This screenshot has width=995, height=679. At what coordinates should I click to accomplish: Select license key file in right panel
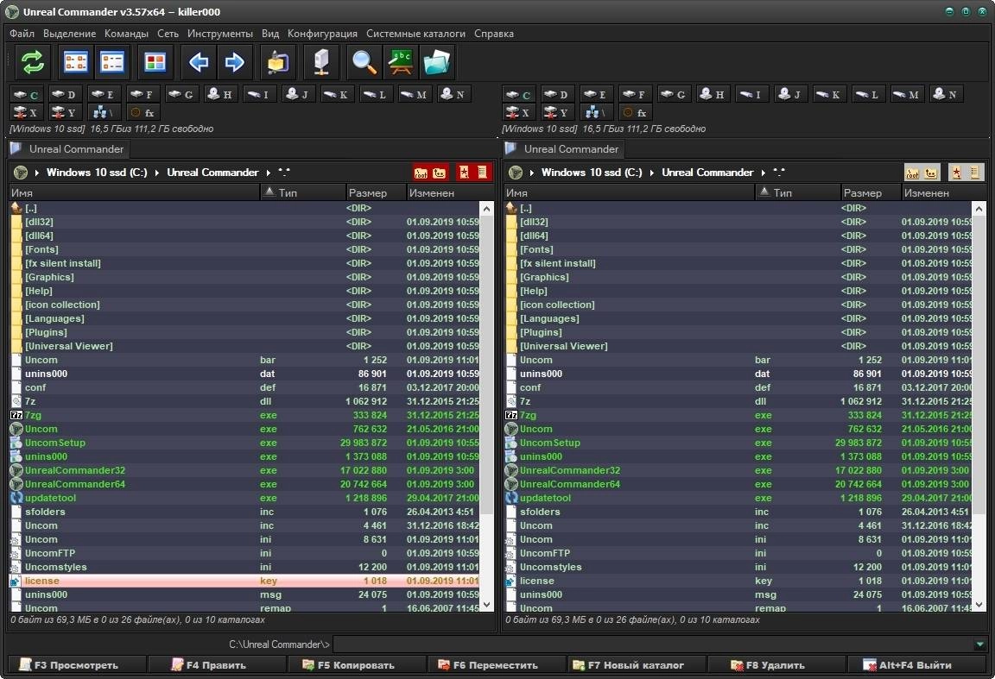click(x=738, y=581)
